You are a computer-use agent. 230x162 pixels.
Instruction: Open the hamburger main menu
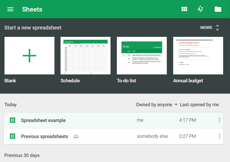[10, 9]
